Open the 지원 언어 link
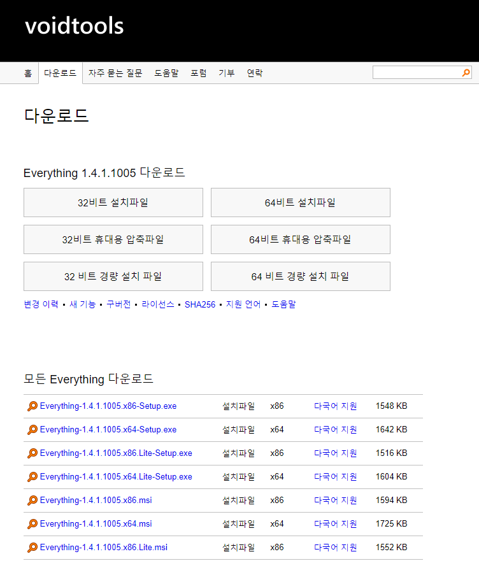 pyautogui.click(x=243, y=304)
